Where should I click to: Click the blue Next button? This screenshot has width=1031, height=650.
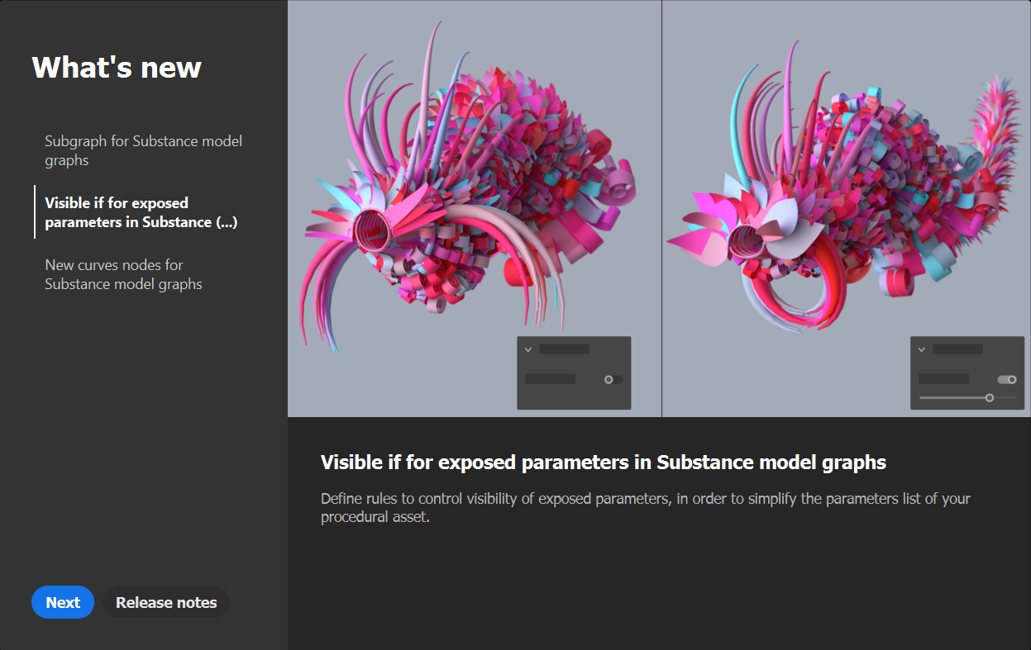pyautogui.click(x=63, y=602)
